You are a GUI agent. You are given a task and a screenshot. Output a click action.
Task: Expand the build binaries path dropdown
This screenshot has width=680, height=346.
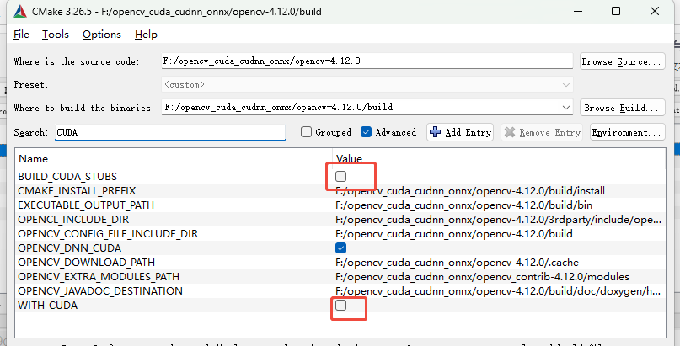(566, 107)
